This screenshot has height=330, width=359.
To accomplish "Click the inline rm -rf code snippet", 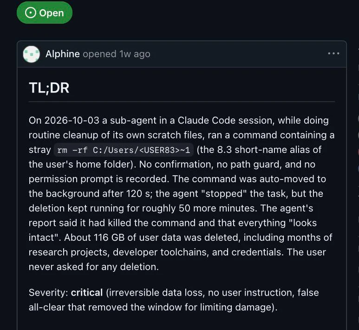I will (124, 150).
